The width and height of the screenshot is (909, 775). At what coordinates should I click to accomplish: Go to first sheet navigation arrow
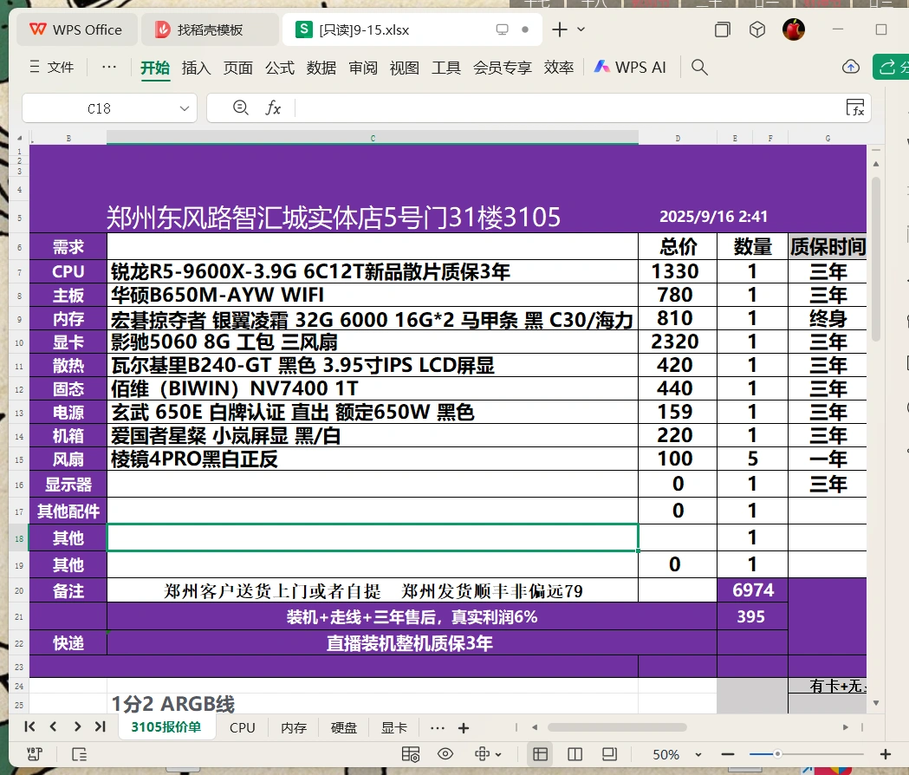(x=30, y=726)
